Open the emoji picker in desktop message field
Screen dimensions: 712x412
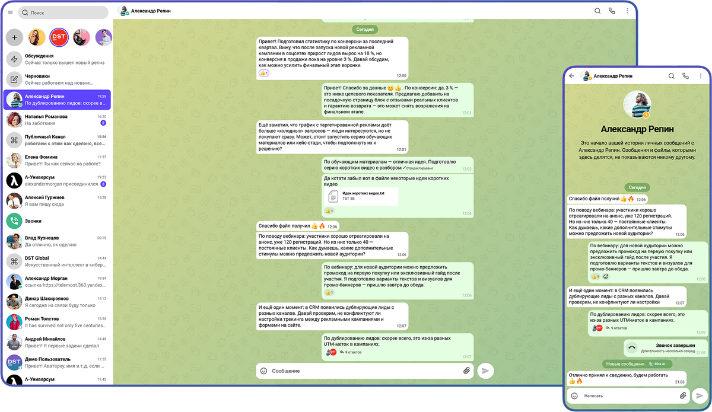(x=264, y=371)
